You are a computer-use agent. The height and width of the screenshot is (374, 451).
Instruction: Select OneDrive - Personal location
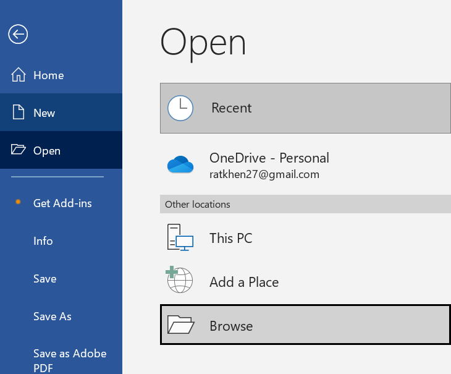point(269,158)
